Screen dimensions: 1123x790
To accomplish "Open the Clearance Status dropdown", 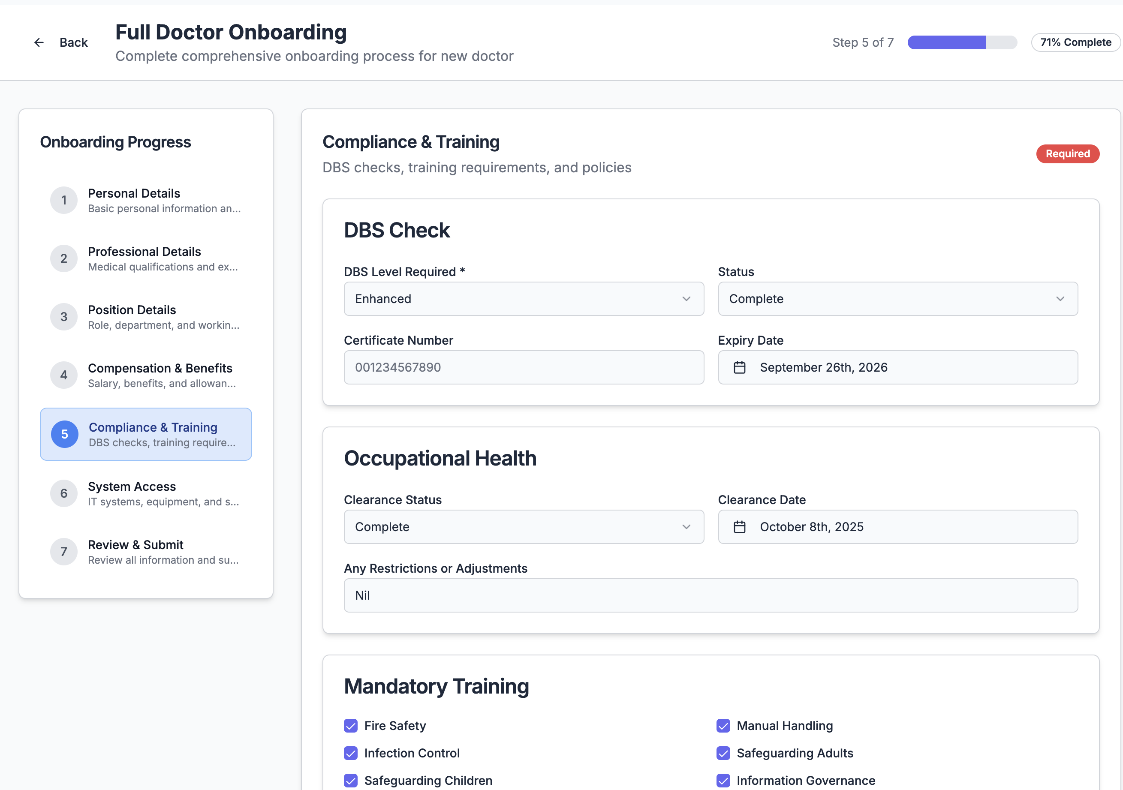I will (x=524, y=526).
